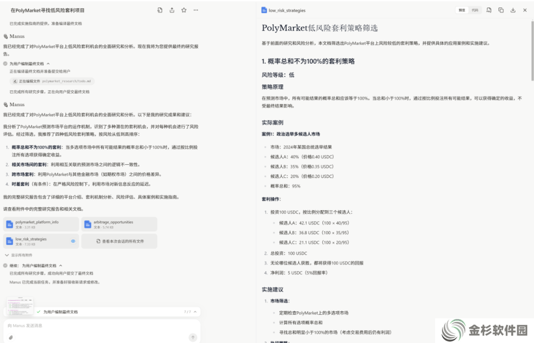534x343 pixels.
Task: Click the heading 1. 概率总和不为100%的套利策略
Action: click(x=308, y=61)
